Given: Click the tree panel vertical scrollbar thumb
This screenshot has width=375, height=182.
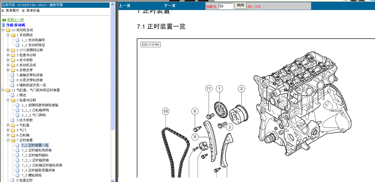Looking at the screenshot, I should coord(113,68).
